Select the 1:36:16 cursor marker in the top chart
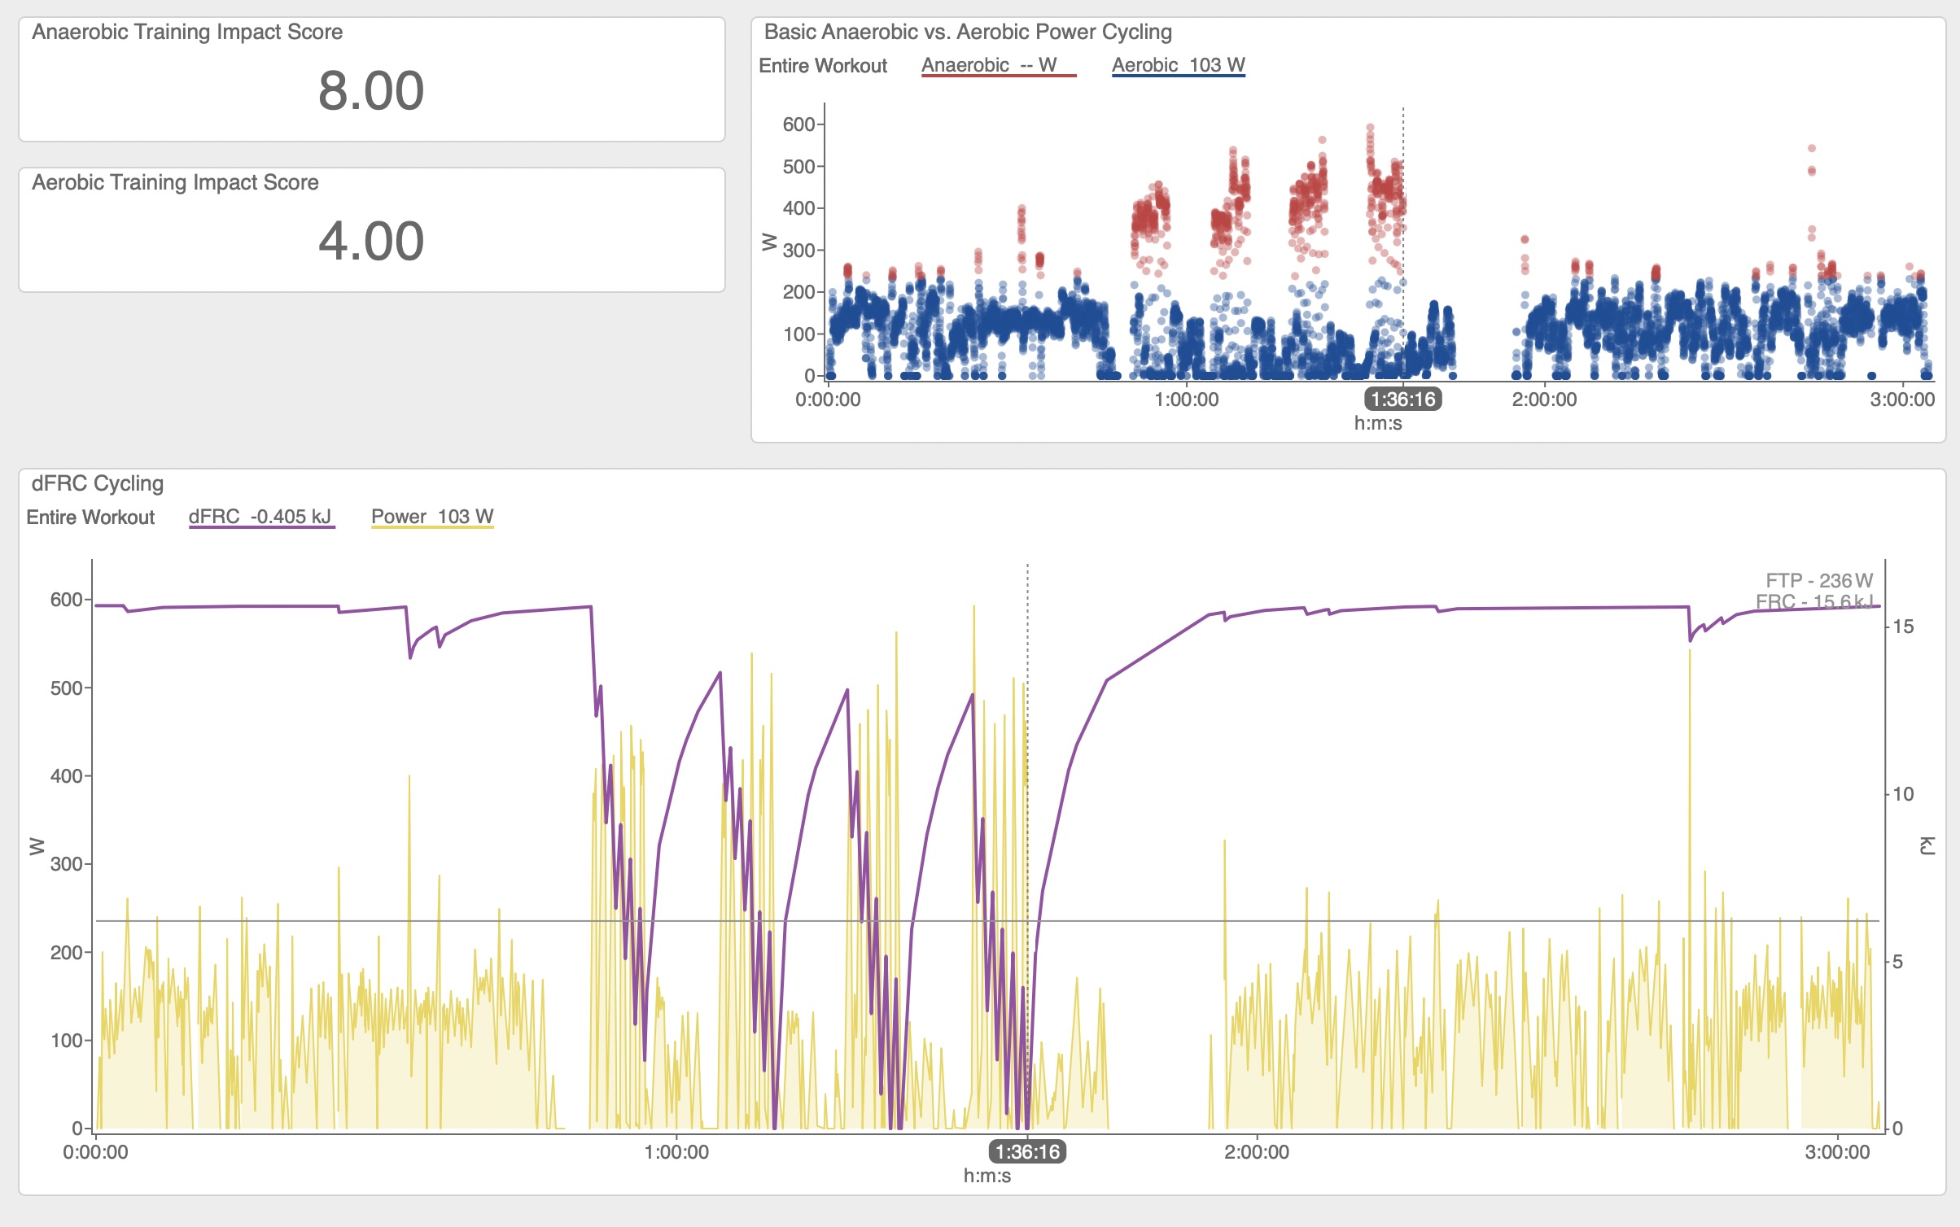 (1402, 400)
